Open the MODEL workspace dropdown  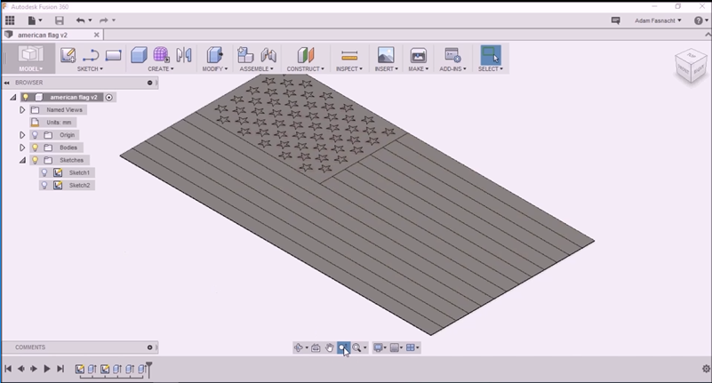pos(30,69)
